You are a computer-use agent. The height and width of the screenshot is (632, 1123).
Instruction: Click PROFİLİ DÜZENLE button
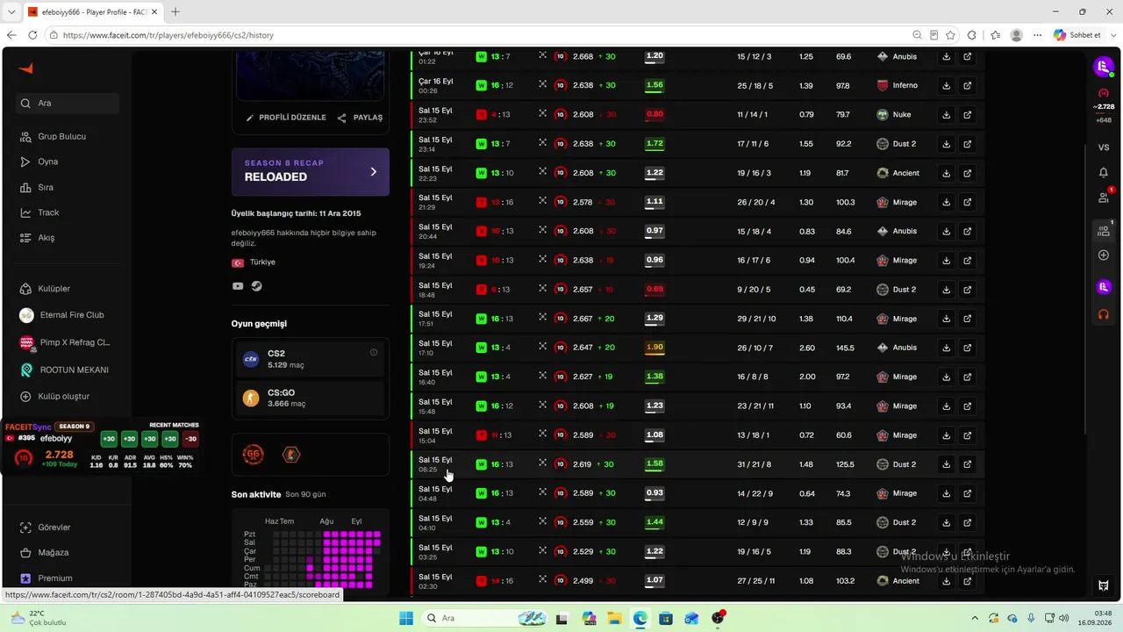(286, 118)
